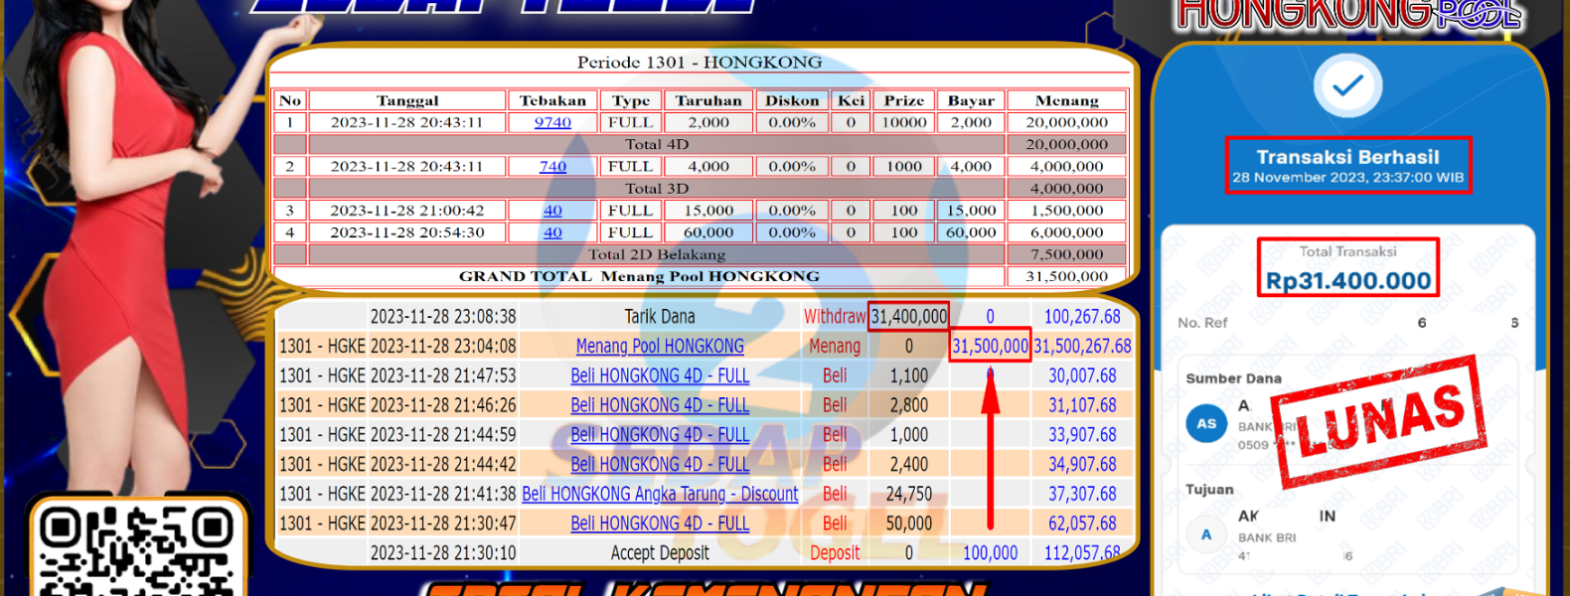Click the GRAND TOTAL Menang Pool HONGKONG label
The height and width of the screenshot is (596, 1570).
click(x=639, y=276)
